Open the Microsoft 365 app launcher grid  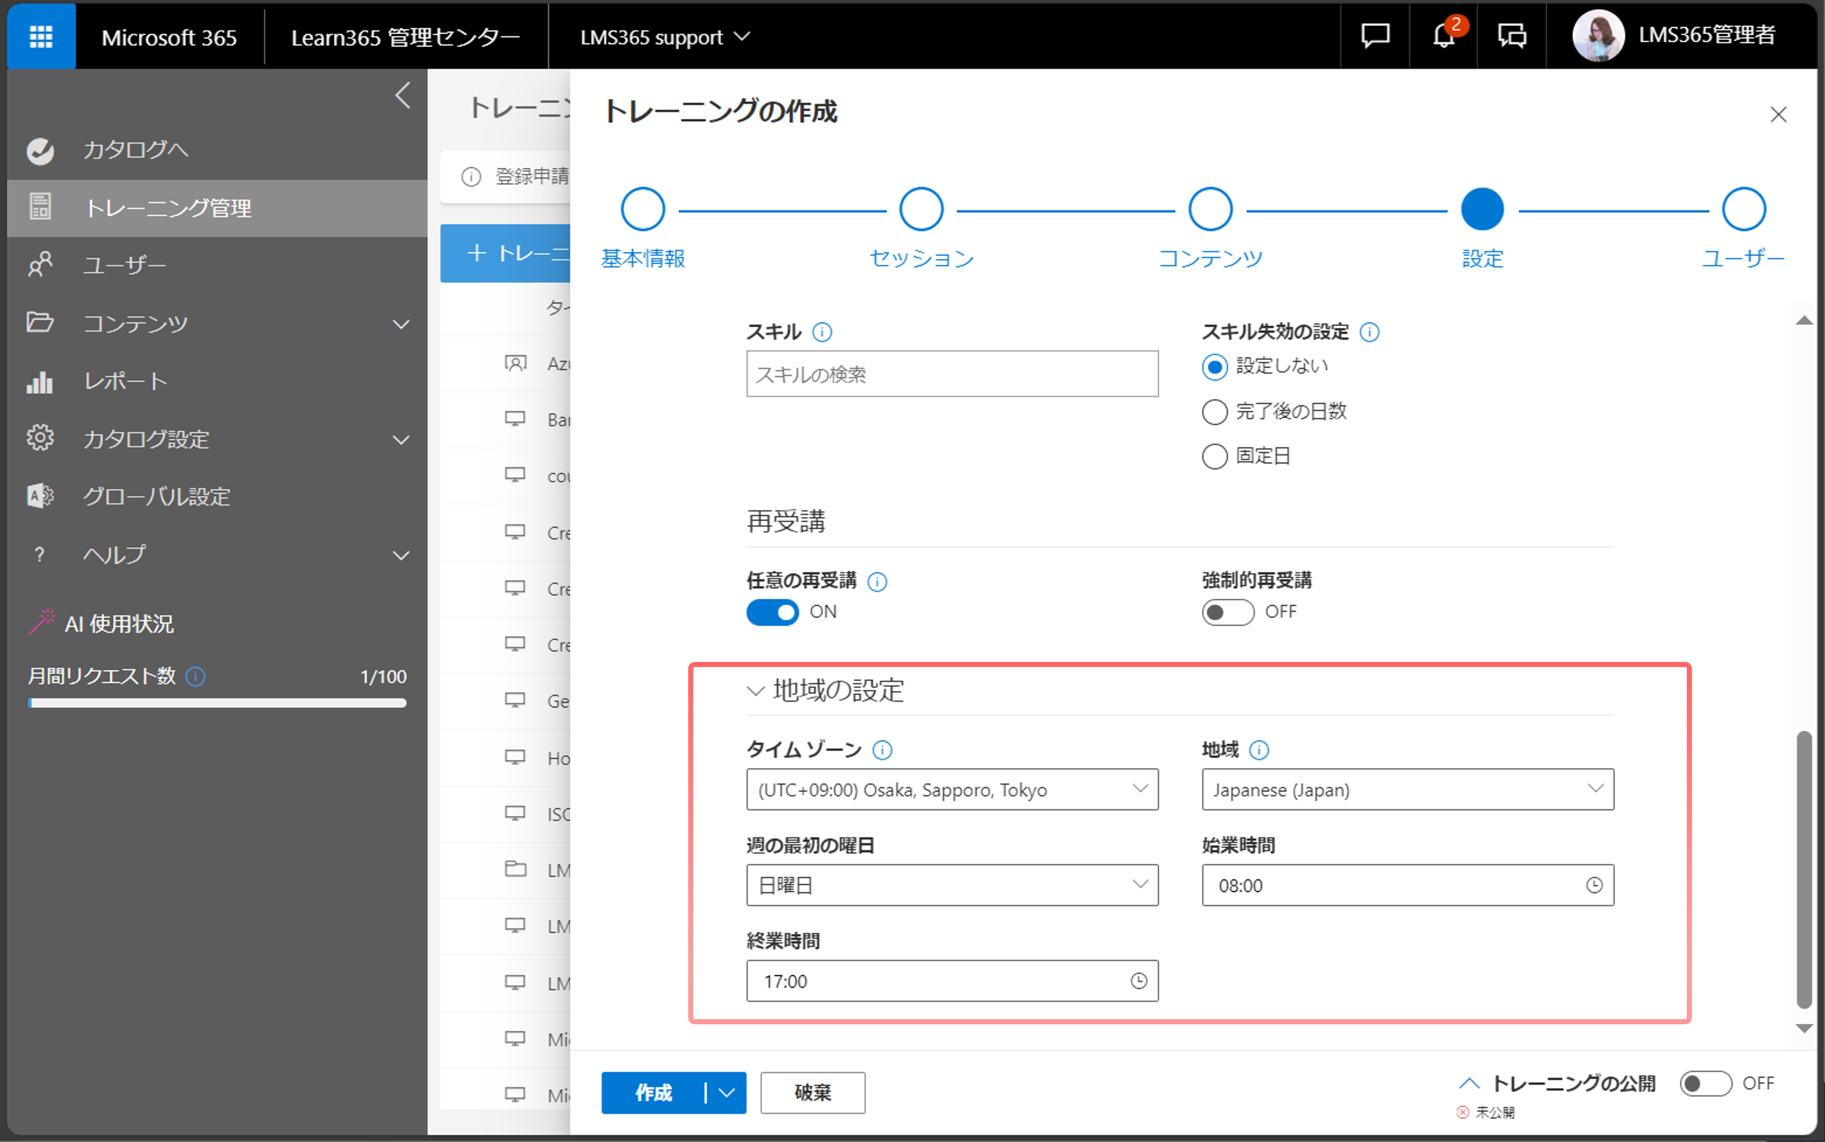pyautogui.click(x=41, y=36)
